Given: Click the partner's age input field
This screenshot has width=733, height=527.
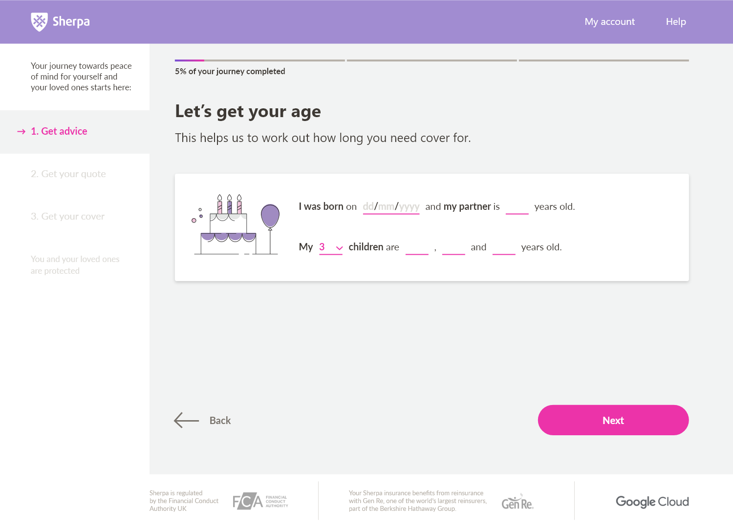Looking at the screenshot, I should pyautogui.click(x=517, y=207).
